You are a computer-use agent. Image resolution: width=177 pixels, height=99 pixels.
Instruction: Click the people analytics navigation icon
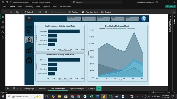pos(29,50)
